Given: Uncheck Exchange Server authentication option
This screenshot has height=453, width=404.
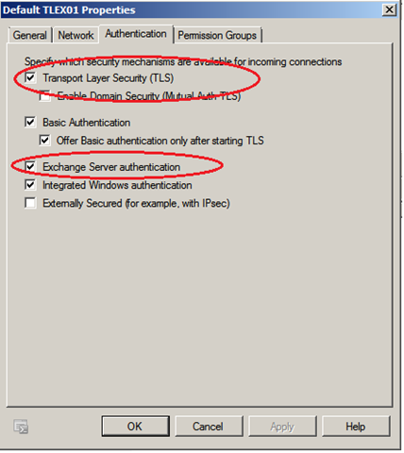Looking at the screenshot, I should point(30,166).
